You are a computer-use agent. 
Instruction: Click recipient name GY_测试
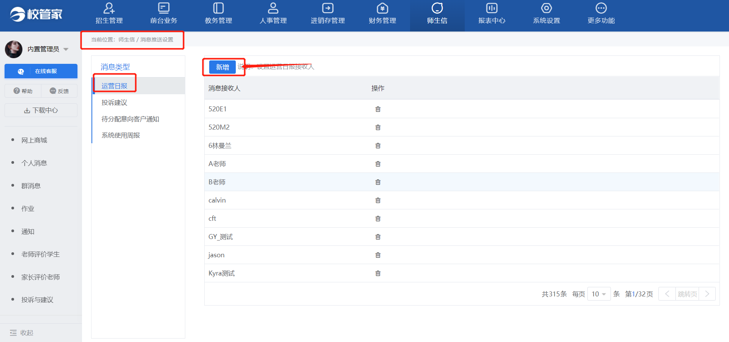coord(221,237)
